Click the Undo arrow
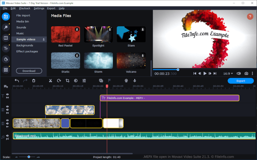 point(17,81)
